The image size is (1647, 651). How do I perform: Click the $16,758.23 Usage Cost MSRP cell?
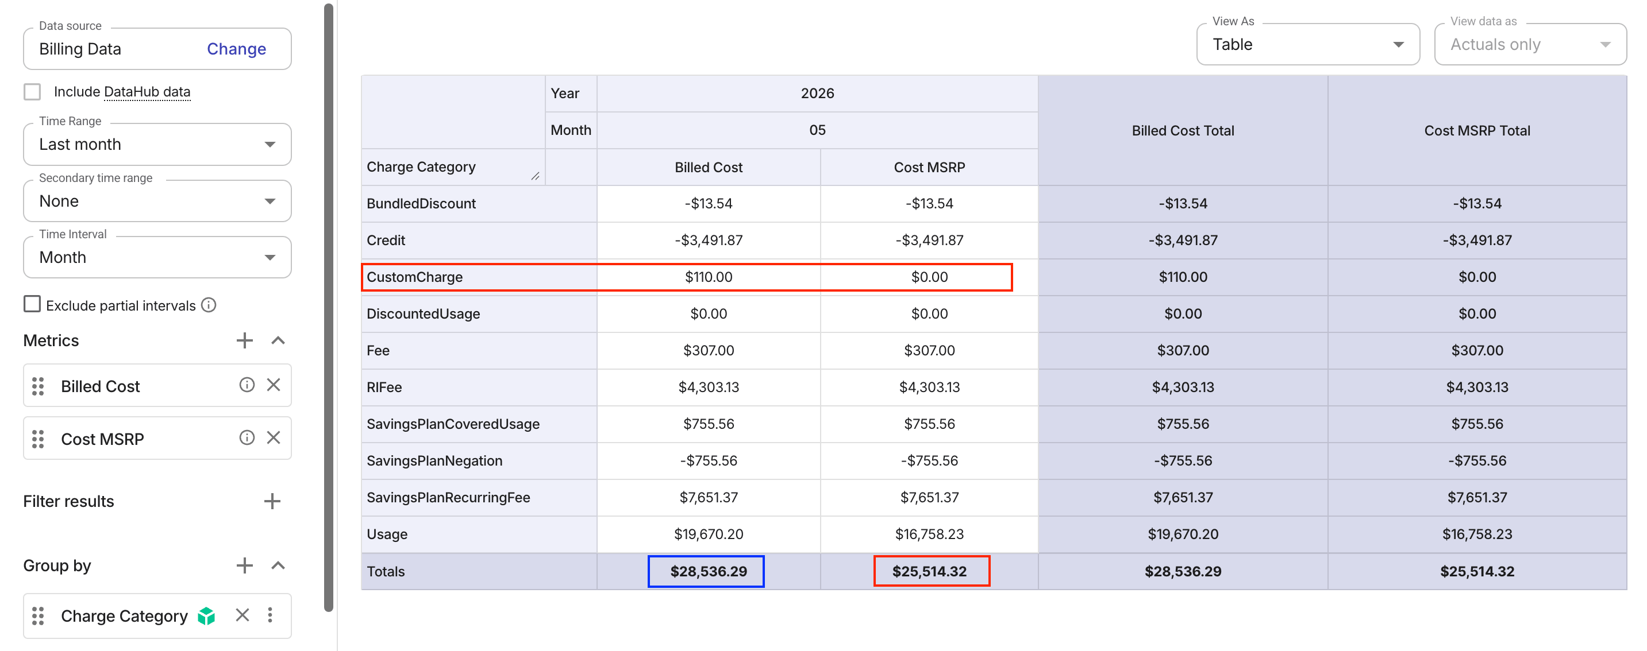click(x=929, y=534)
